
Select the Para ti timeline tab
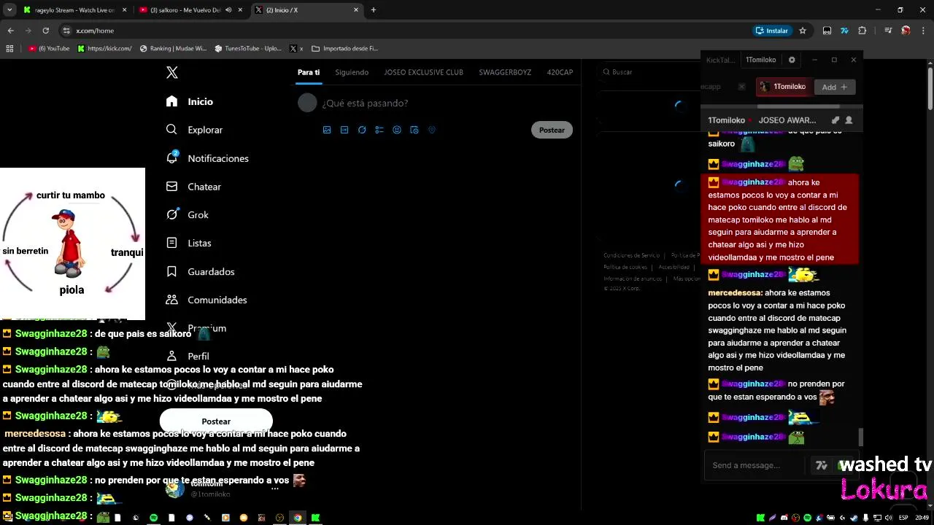click(309, 72)
